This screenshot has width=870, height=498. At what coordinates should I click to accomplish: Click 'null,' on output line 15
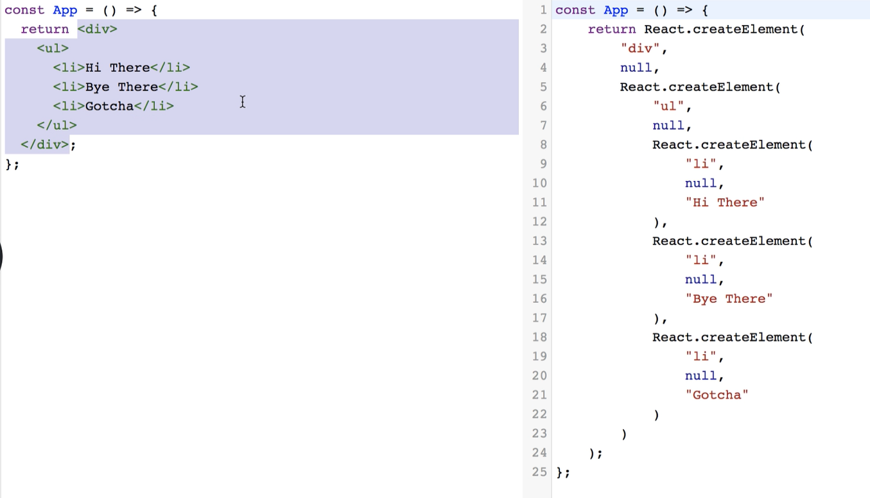coord(704,279)
